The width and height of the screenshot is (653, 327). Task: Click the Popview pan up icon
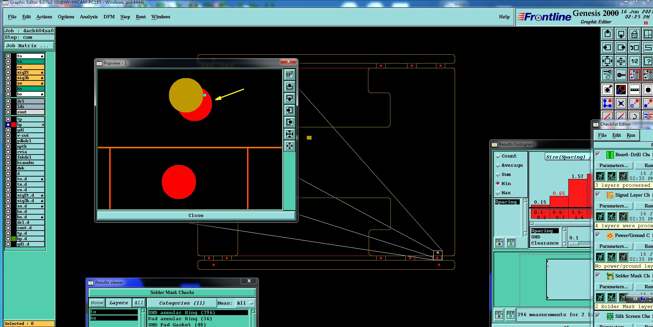pyautogui.click(x=289, y=86)
